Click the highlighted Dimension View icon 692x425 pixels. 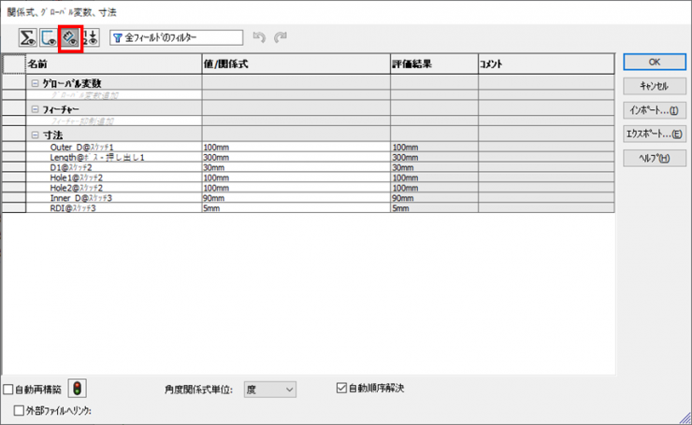pos(70,38)
